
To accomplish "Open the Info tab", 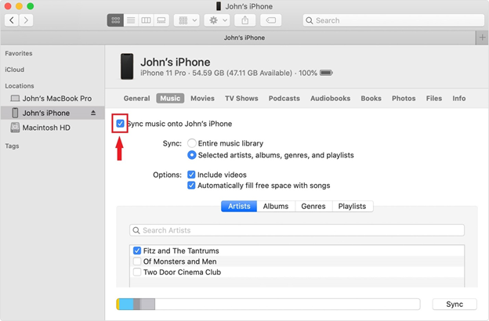I will point(459,98).
